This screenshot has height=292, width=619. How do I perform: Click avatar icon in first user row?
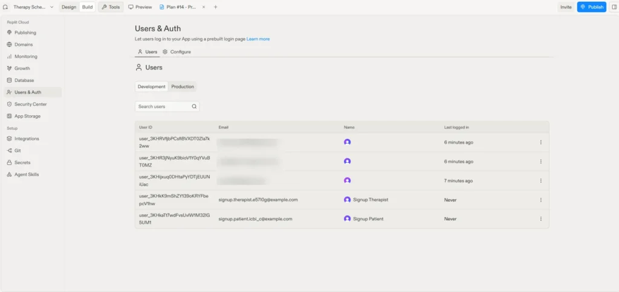tap(348, 142)
